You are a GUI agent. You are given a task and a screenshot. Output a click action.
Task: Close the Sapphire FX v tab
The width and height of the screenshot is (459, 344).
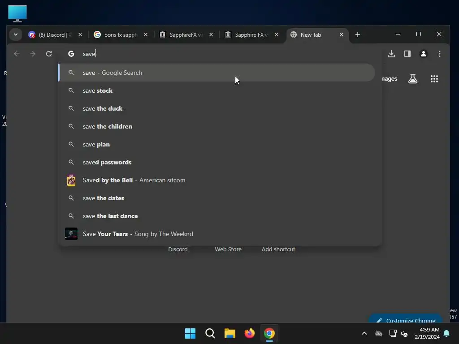tap(277, 34)
